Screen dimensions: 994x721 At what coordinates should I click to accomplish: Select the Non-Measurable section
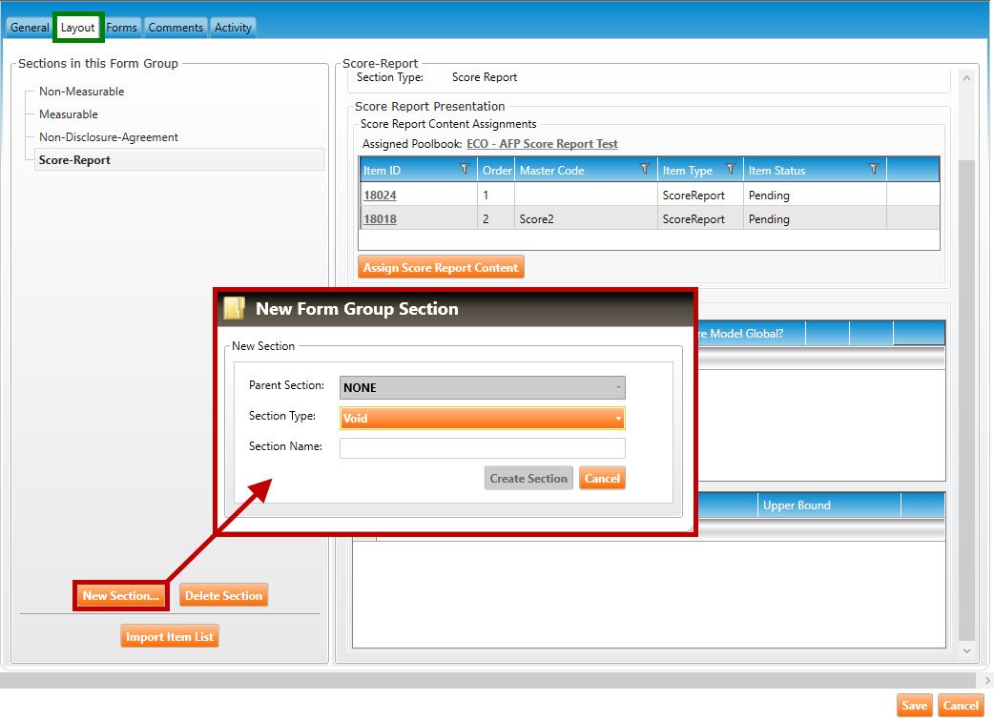(81, 92)
